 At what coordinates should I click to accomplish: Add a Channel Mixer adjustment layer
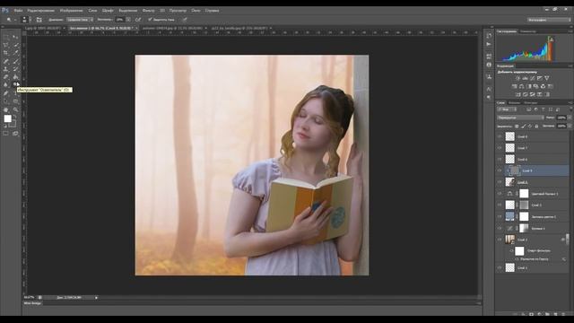pos(543,86)
